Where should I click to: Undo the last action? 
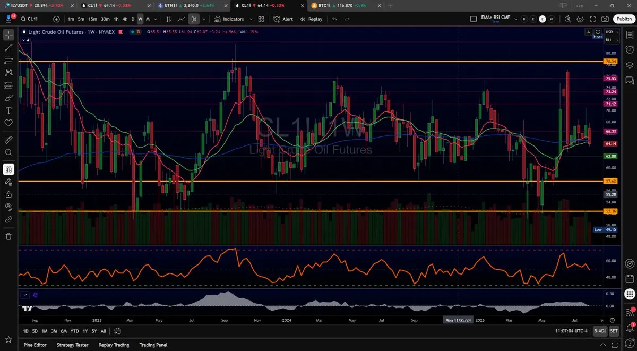[x=334, y=19]
